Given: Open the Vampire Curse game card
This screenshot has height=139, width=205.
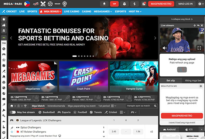Looking at the screenshot, I should pos(134,76).
